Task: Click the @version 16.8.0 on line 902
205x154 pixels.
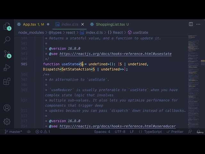Action: coord(65,48)
